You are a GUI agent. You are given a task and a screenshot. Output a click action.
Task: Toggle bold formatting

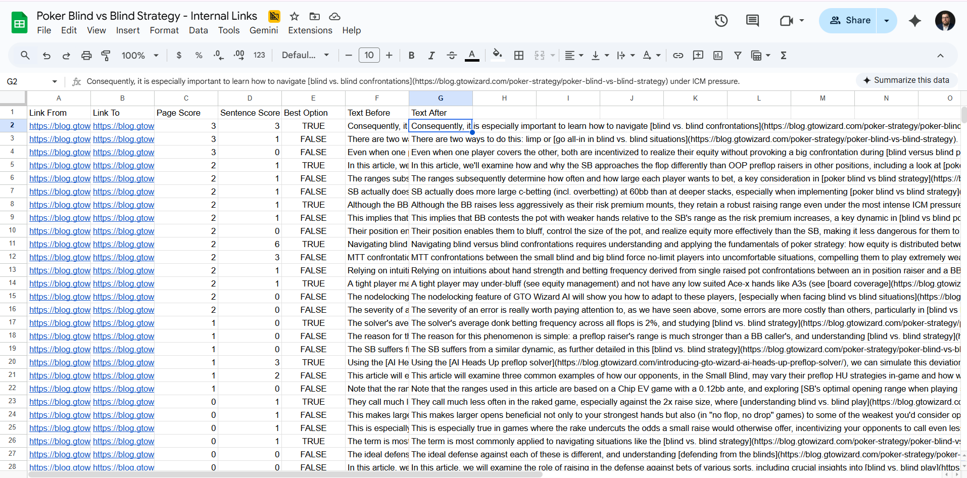(411, 55)
